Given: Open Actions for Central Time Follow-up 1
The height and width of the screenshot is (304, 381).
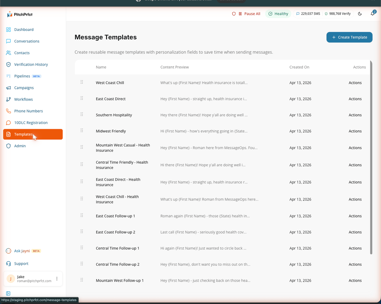Looking at the screenshot, I should 355,248.
